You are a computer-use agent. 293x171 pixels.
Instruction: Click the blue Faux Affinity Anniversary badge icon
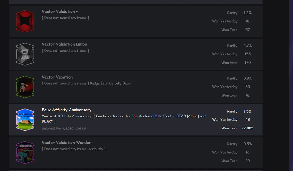(x=25, y=120)
